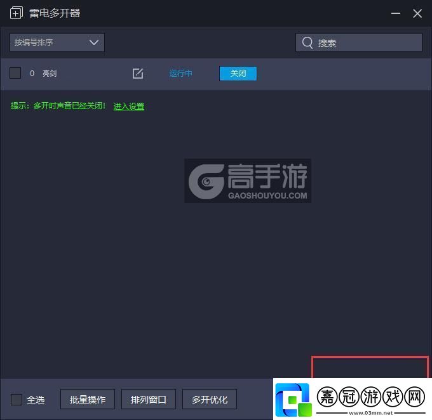
Task: Click the 提示 sound-off hint text
Action: pos(58,106)
